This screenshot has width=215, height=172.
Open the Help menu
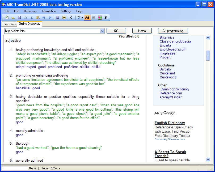(79, 11)
